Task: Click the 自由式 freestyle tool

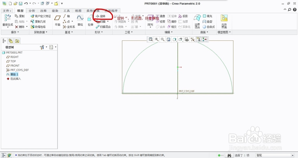Action: pos(209,27)
